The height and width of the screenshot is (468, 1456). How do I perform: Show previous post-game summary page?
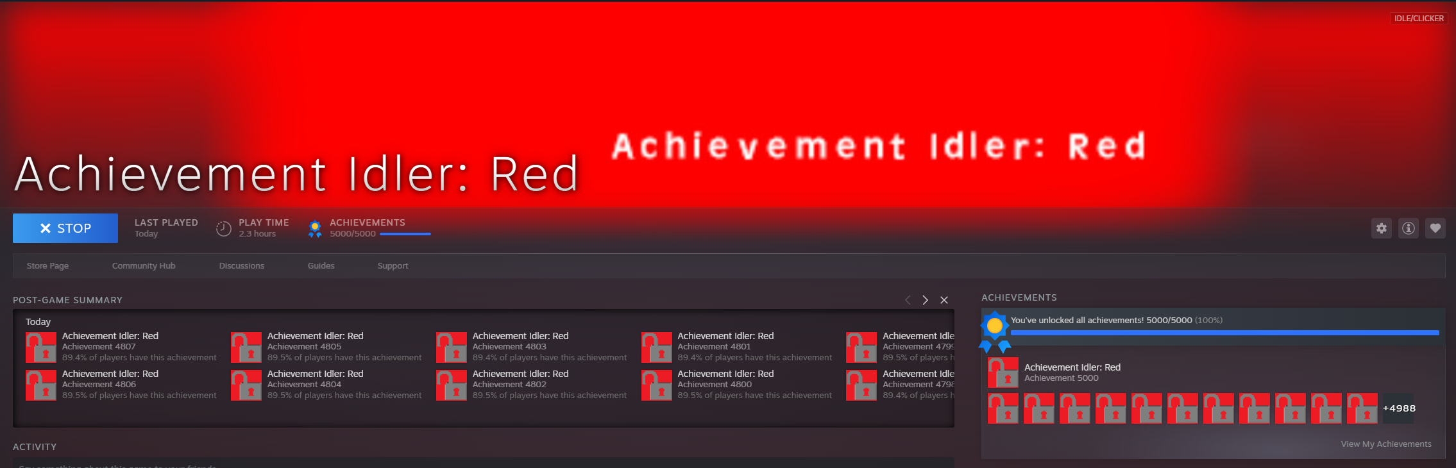click(908, 300)
